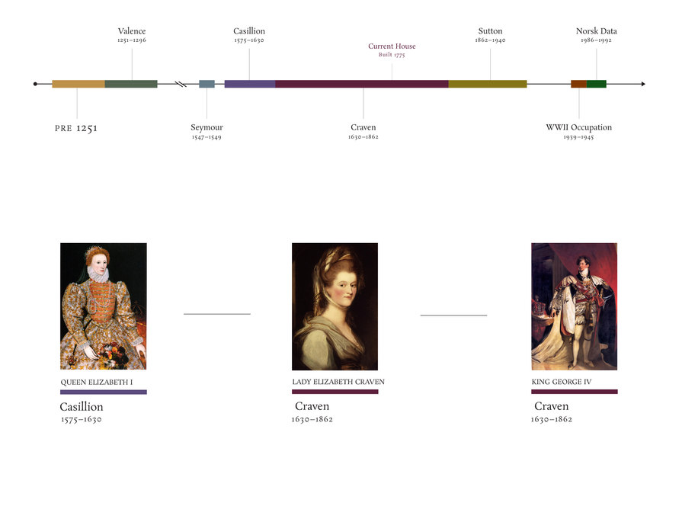This screenshot has width=682, height=522.
Task: Click 1630–1862 under King George IV
Action: pyautogui.click(x=552, y=419)
